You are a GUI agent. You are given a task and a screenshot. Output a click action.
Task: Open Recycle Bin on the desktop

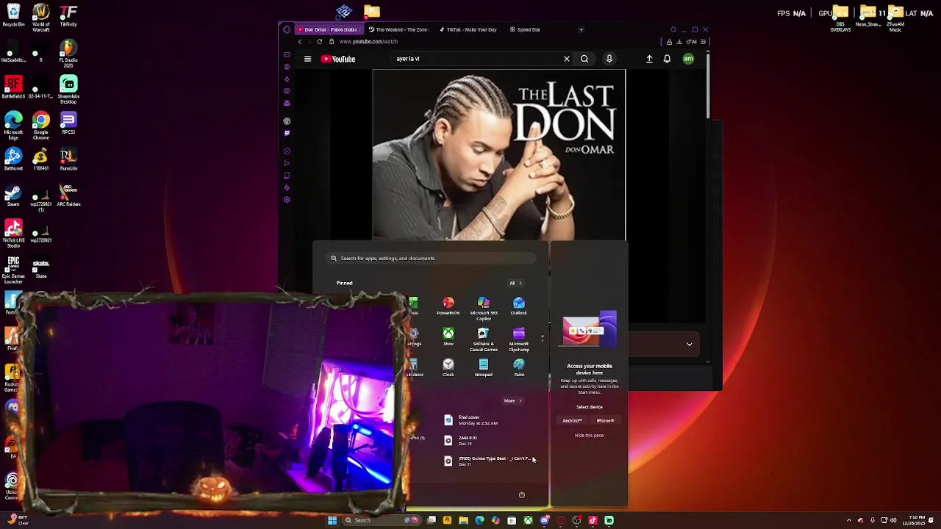[13, 15]
